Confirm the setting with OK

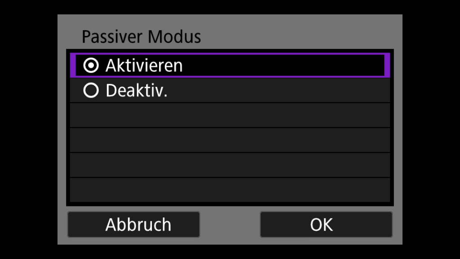(x=326, y=225)
